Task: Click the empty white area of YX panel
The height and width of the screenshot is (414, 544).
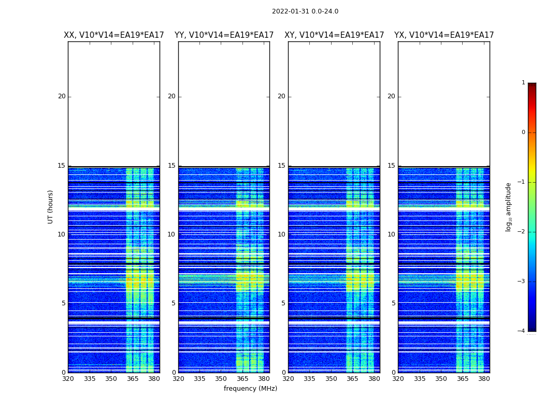Action: 443,104
